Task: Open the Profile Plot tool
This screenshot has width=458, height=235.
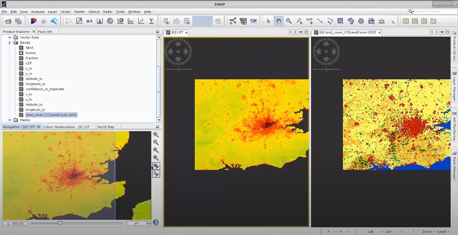Action: tap(131, 21)
